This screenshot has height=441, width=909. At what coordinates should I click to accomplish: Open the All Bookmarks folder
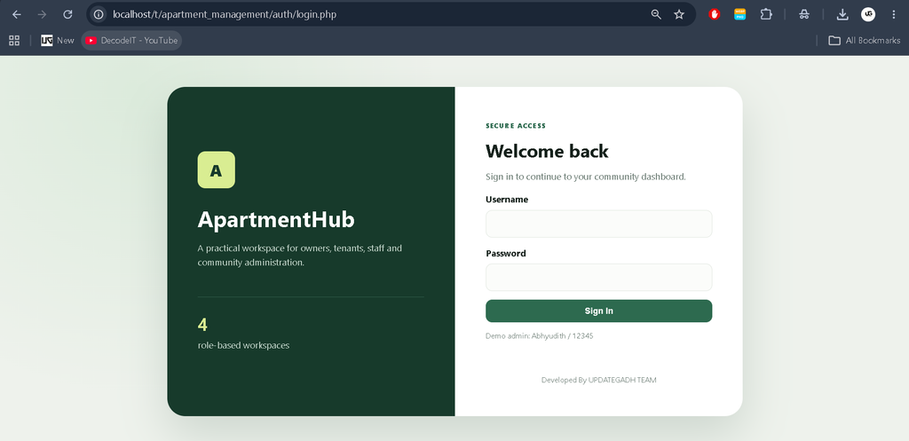pos(865,40)
